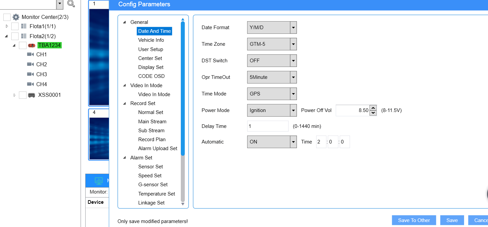Open the Power Mode dropdown
The height and width of the screenshot is (227, 488).
293,110
